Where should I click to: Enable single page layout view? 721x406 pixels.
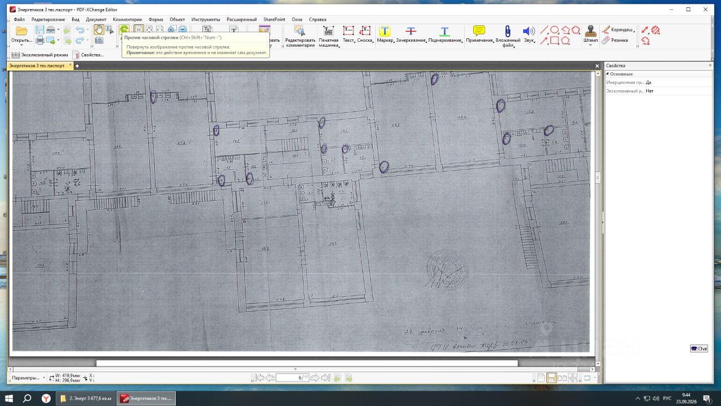pos(541,378)
